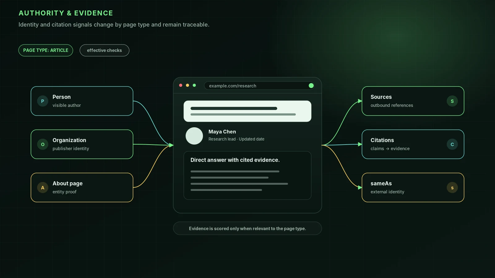Image resolution: width=495 pixels, height=278 pixels.
Task: Open the Sources outbound references card
Action: (413, 101)
